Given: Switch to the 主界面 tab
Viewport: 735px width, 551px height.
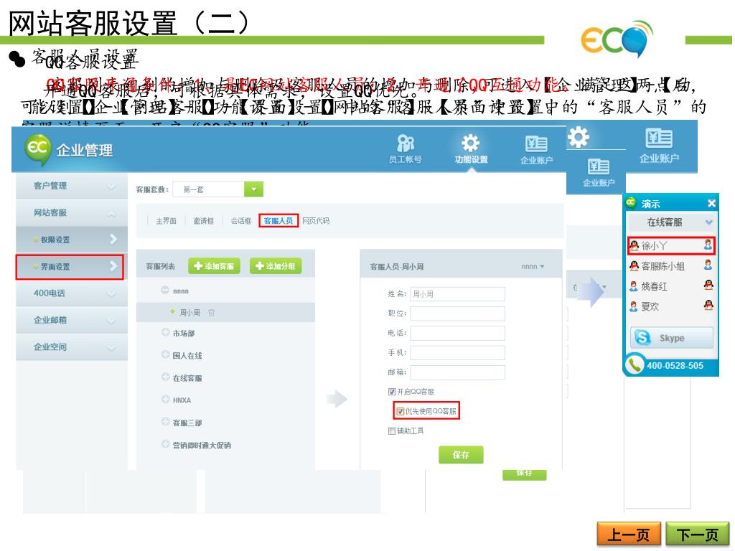Looking at the screenshot, I should coord(166,221).
